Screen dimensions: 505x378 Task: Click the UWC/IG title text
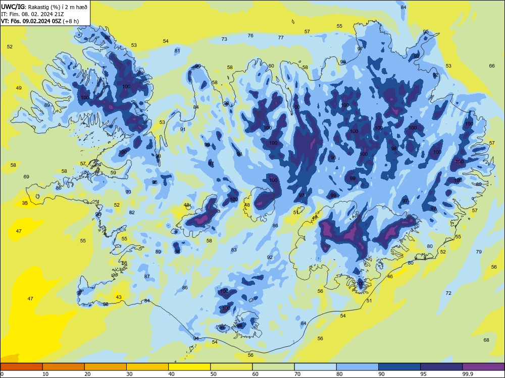(x=12, y=7)
